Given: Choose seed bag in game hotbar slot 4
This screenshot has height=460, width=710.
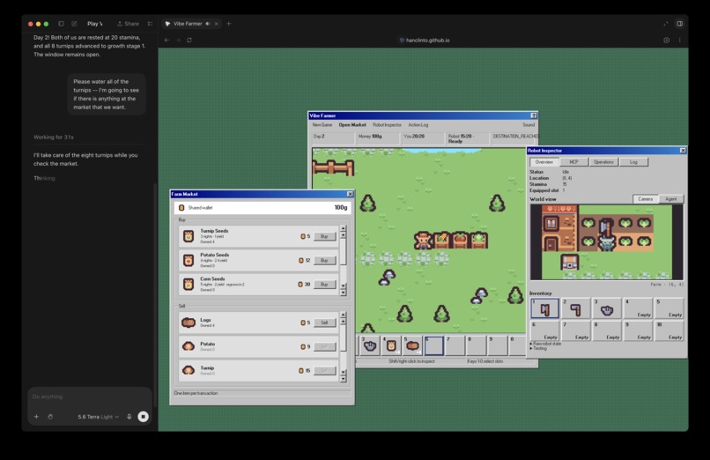Looking at the screenshot, I should click(x=391, y=346).
